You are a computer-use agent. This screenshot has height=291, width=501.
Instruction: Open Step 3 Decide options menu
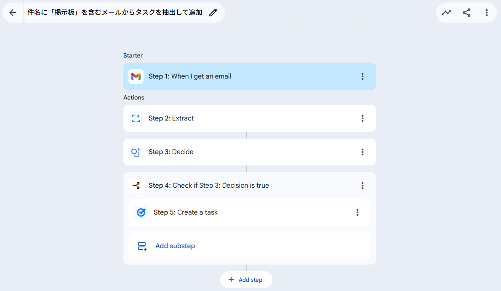[362, 152]
